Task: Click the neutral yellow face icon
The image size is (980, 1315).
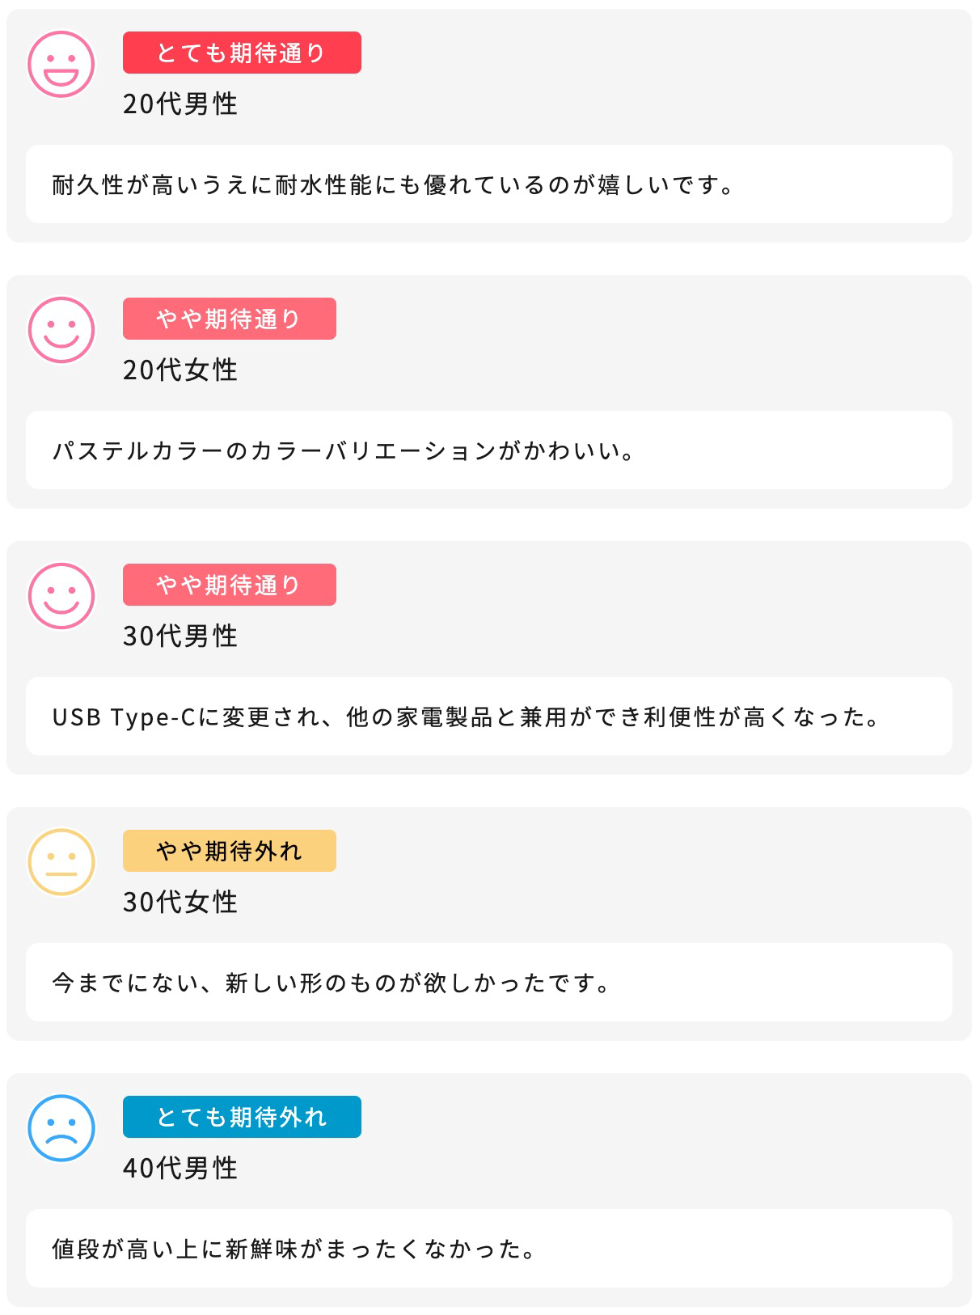Action: tap(61, 862)
